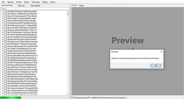Expand the CAB-fb7500901170 tree node
The width and height of the screenshot is (184, 99).
(x=3, y=18)
